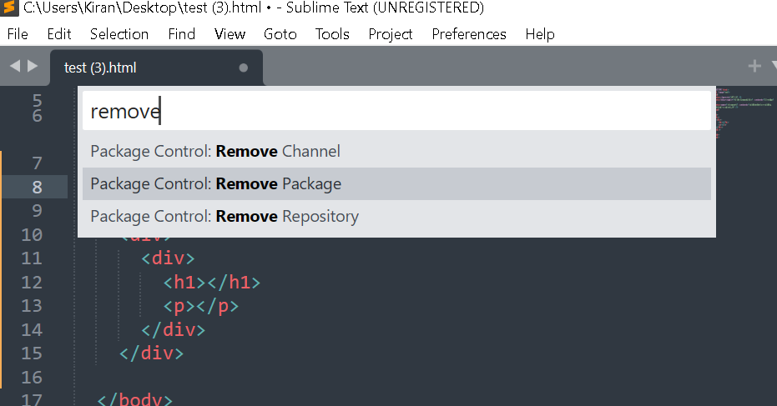Click line number 12 in the gutter

[31, 283]
